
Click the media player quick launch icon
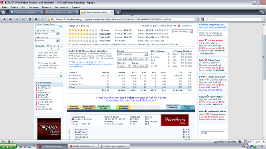click(21, 146)
